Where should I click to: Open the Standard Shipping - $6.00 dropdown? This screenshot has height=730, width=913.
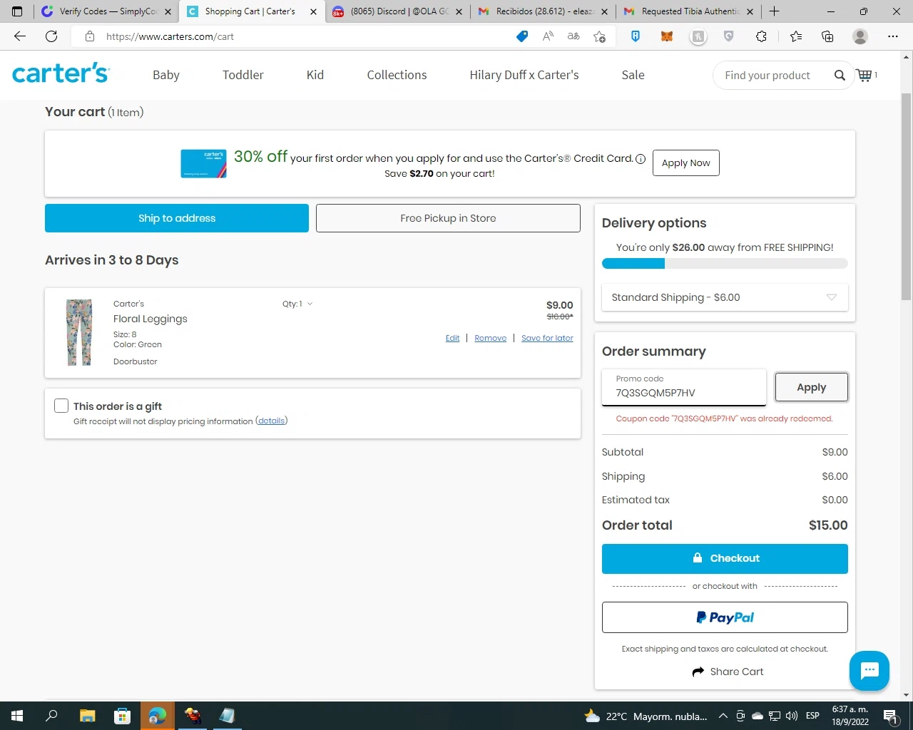pos(725,297)
